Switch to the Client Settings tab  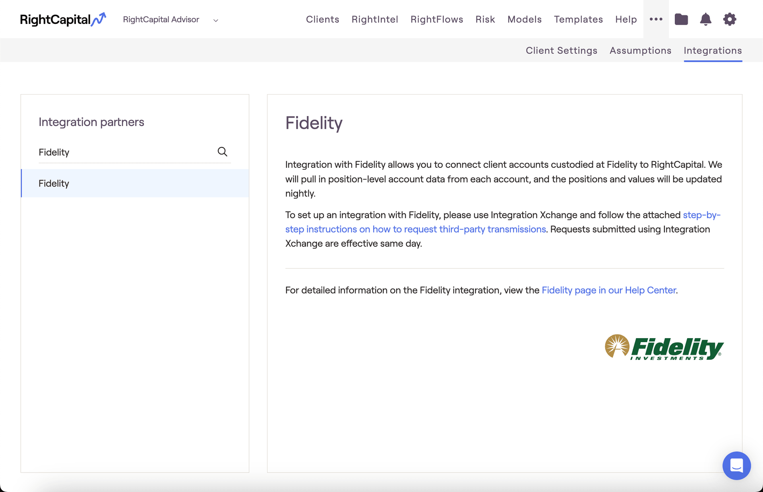click(562, 50)
